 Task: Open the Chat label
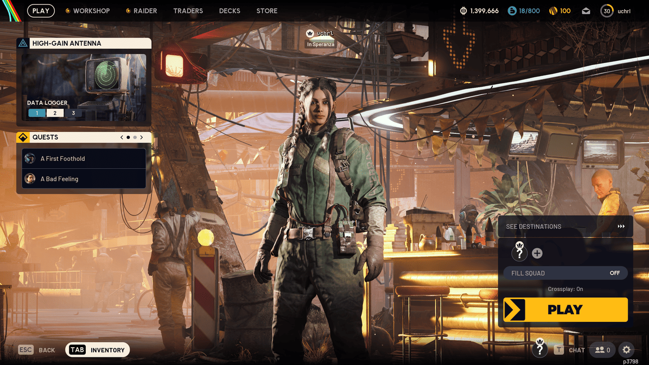(577, 350)
